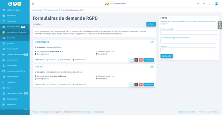Click the DSKPLSVEH form code

click(40, 60)
